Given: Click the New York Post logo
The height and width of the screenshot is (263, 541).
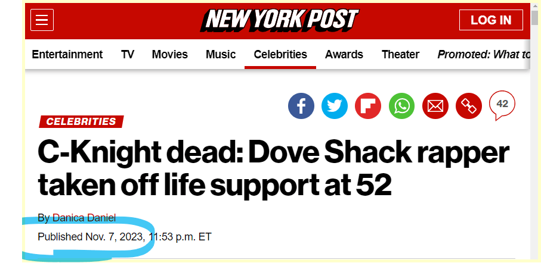Looking at the screenshot, I should click(280, 20).
